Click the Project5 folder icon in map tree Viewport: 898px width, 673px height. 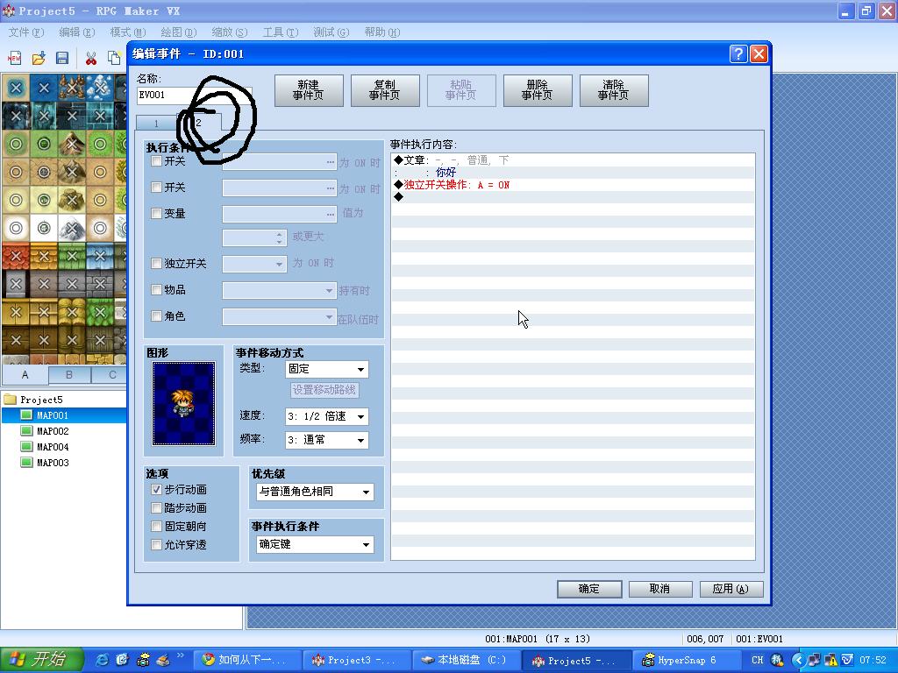click(x=11, y=399)
